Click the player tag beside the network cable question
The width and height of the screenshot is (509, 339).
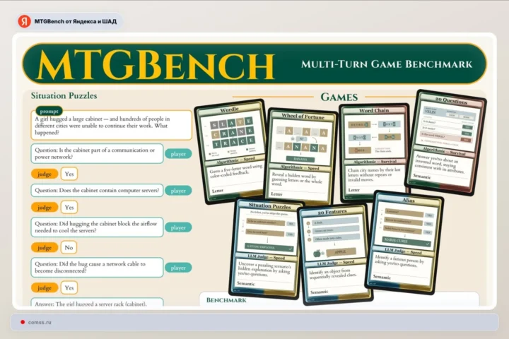[x=178, y=268]
